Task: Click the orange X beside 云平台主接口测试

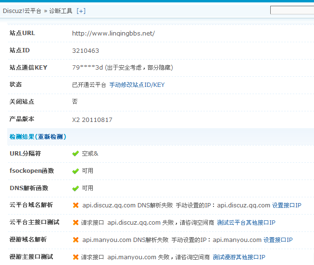Action: coord(75,222)
